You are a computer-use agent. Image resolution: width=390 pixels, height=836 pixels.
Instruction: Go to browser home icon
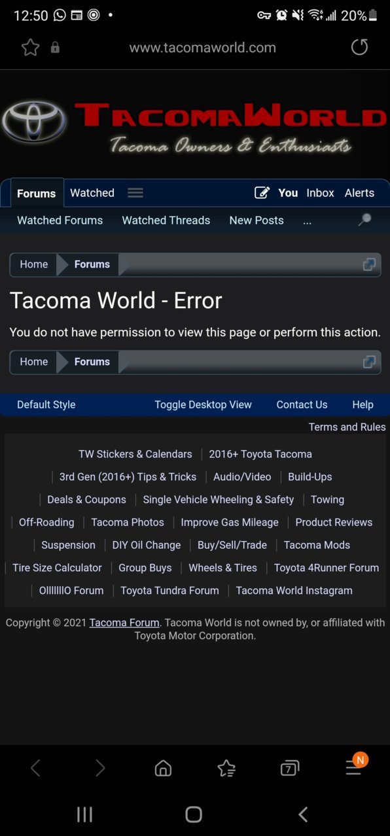(x=163, y=768)
